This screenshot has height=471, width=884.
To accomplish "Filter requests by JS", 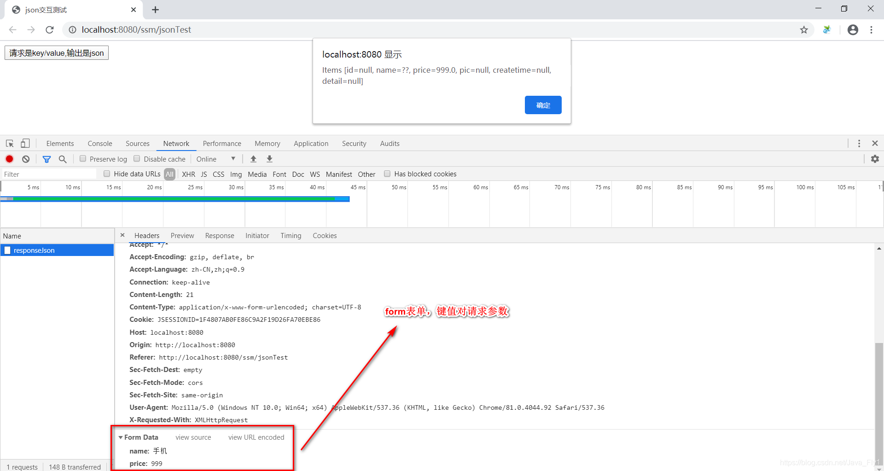I will pos(204,174).
